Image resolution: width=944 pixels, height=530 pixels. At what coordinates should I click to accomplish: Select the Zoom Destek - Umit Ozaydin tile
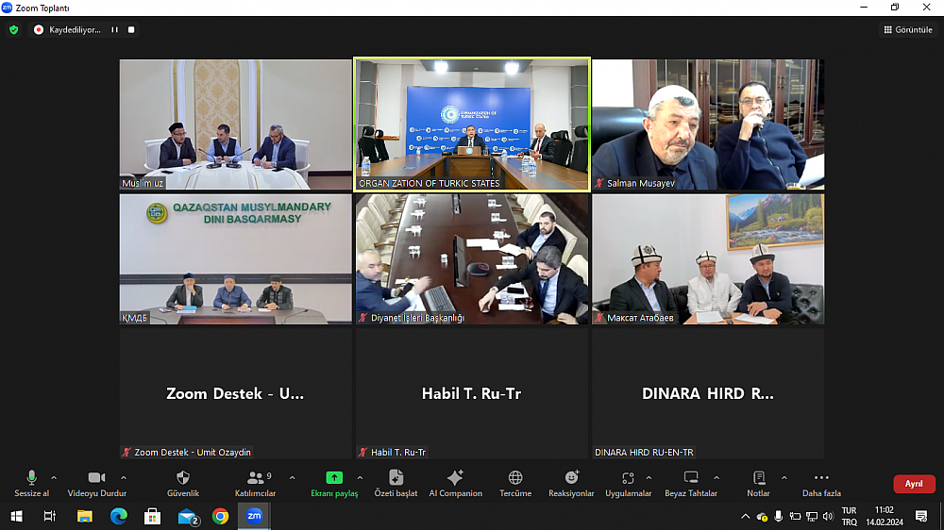click(235, 393)
